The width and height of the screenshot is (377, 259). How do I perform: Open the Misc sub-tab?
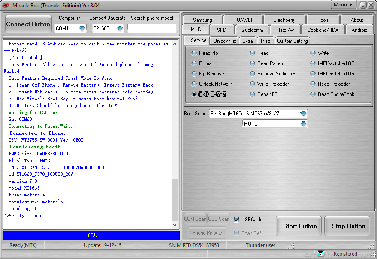pos(265,41)
